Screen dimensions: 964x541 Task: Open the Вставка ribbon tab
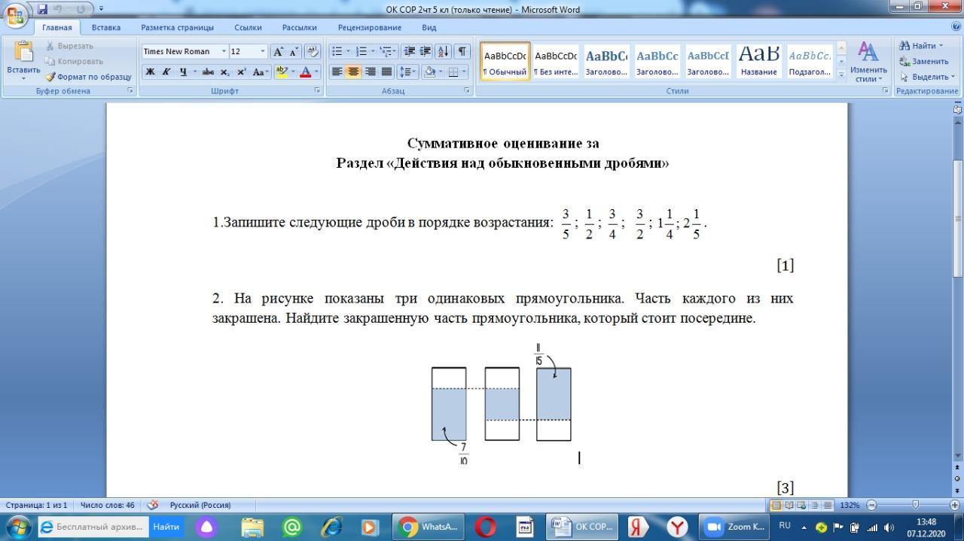click(106, 27)
